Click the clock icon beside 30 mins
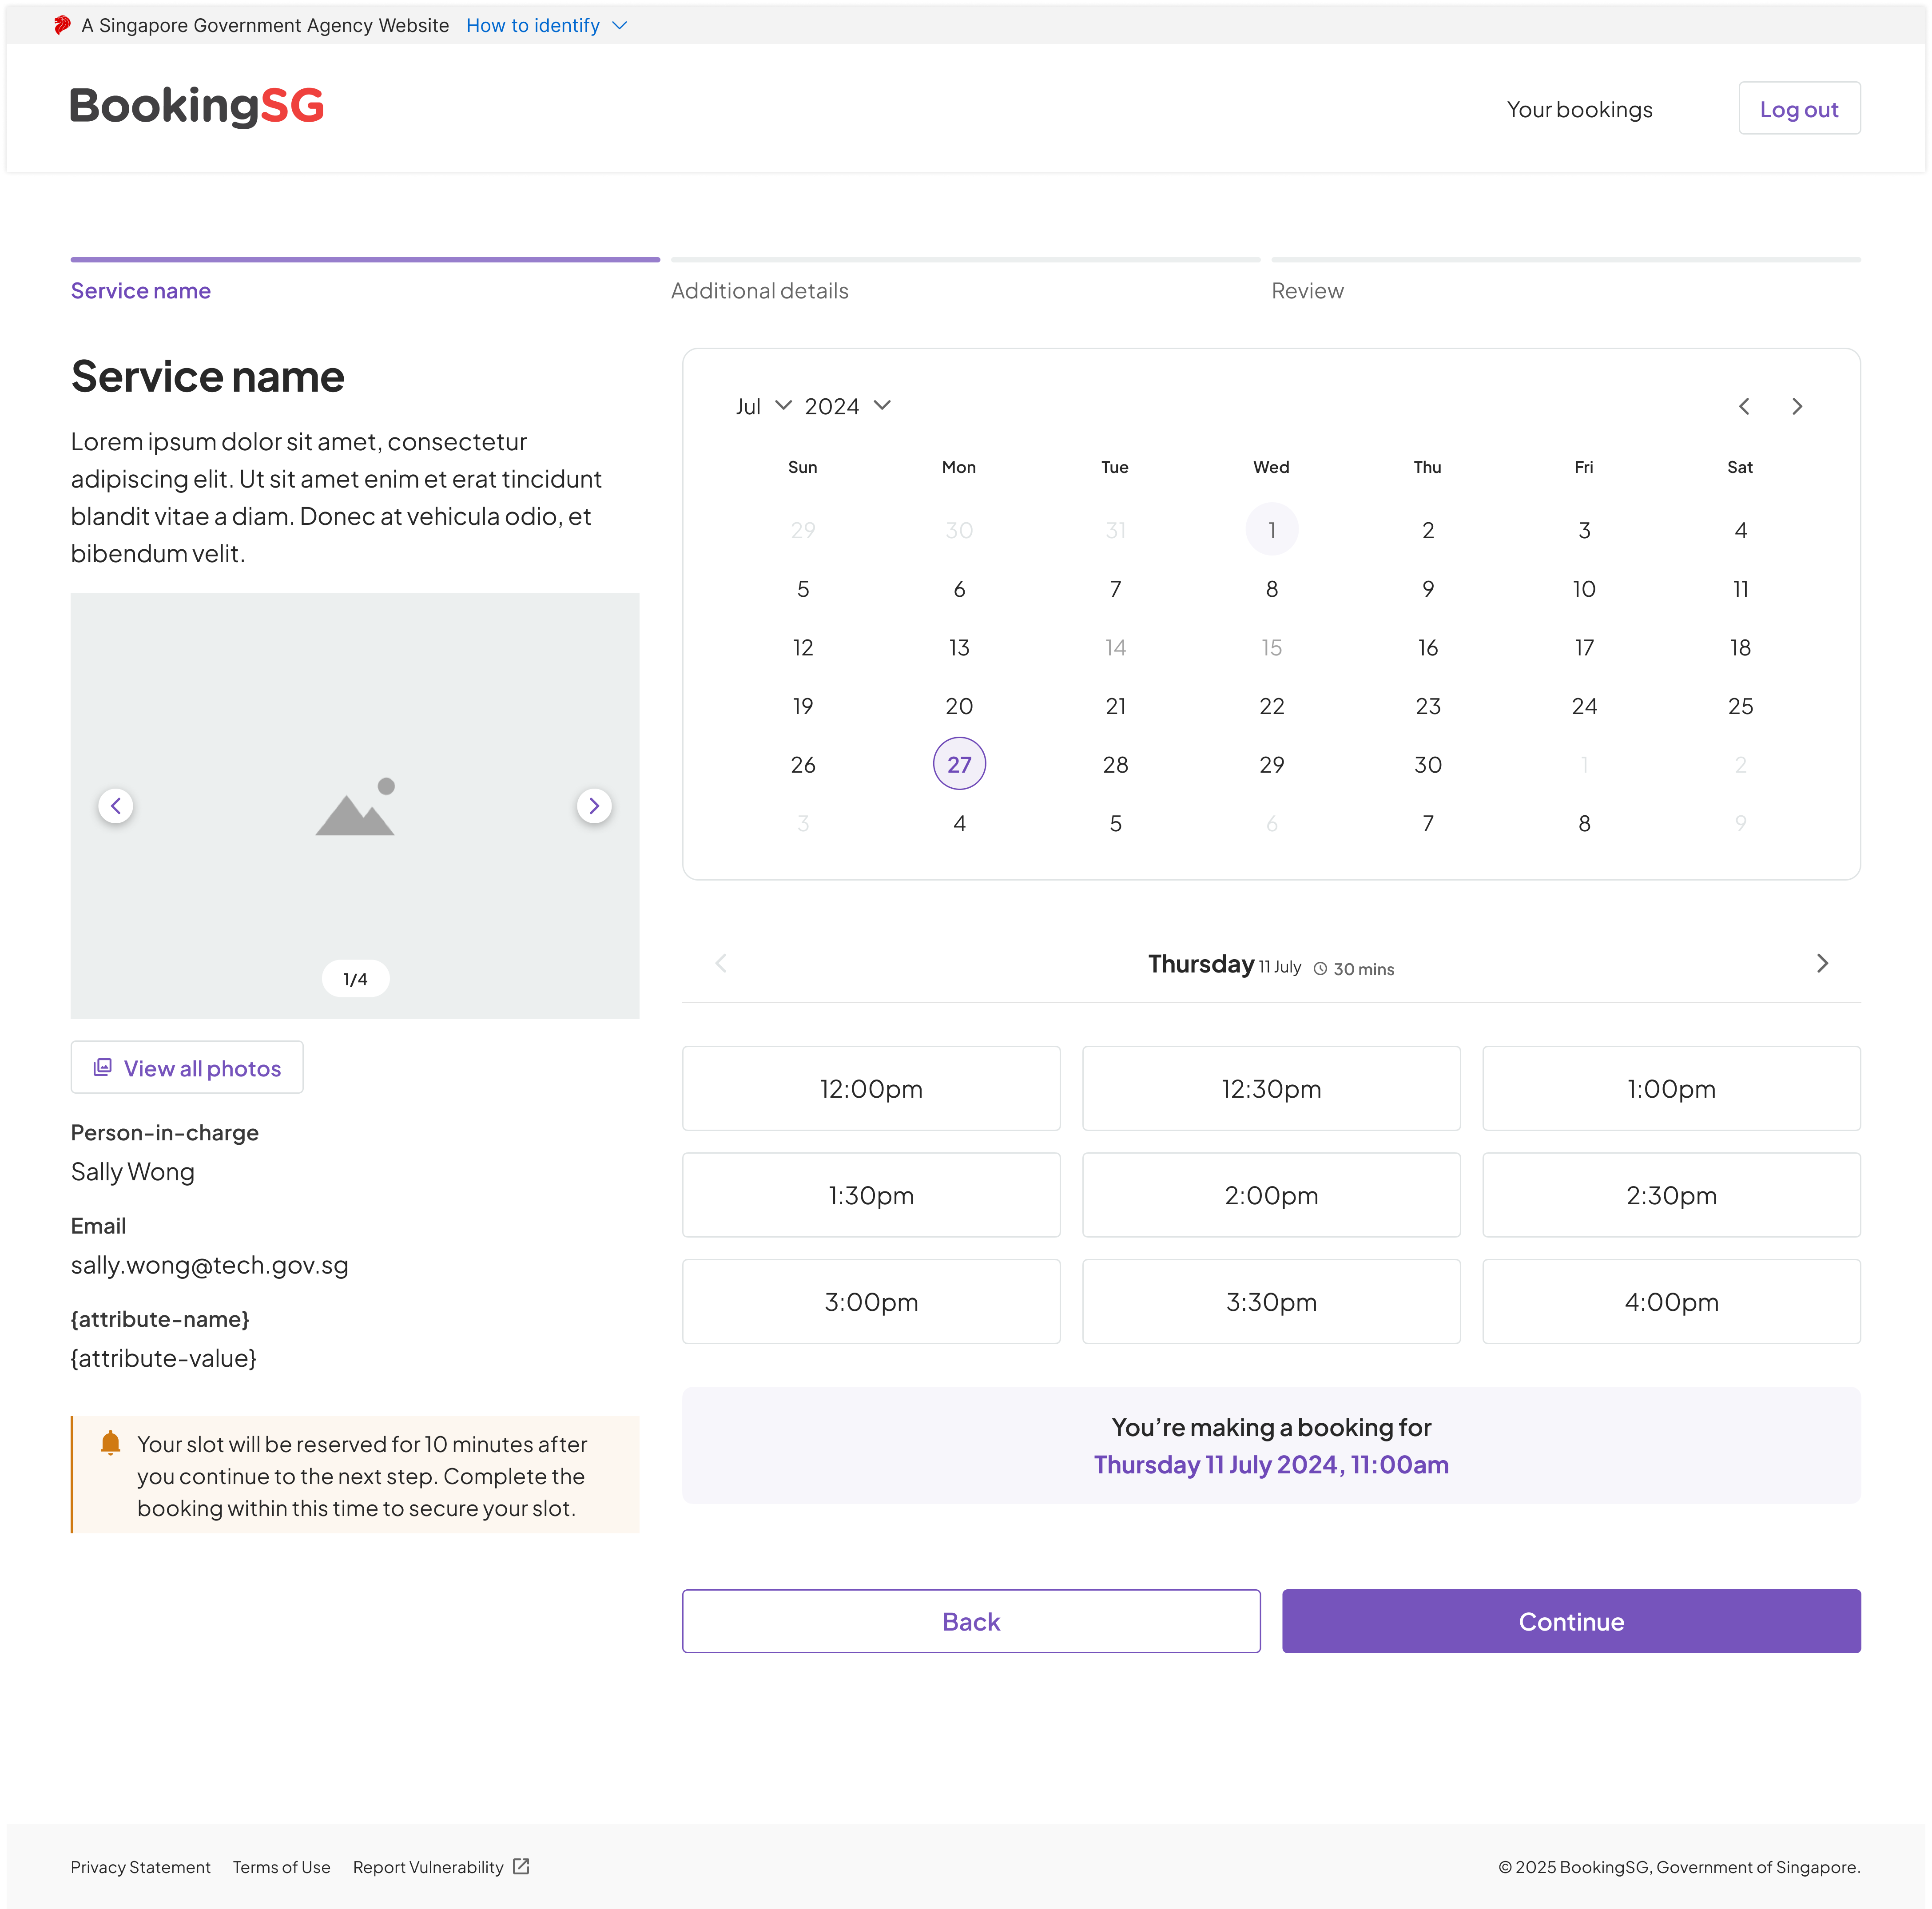The width and height of the screenshot is (1932, 1909). pos(1320,969)
